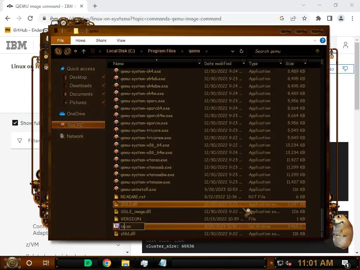Select Desktop in navigation pane
The width and height of the screenshot is (360, 270).
[78, 77]
